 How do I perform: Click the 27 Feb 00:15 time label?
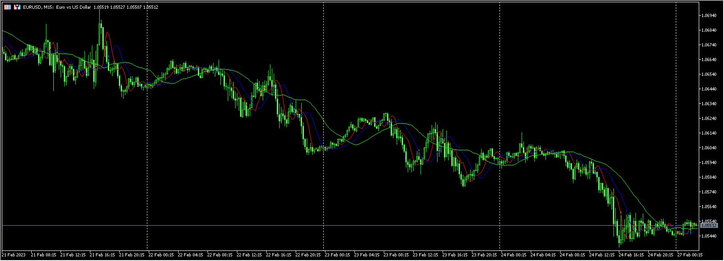pyautogui.click(x=690, y=255)
